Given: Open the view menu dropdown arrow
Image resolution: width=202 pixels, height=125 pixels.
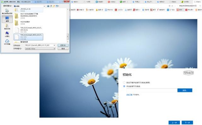Looking at the screenshot, I should tap(58, 6).
